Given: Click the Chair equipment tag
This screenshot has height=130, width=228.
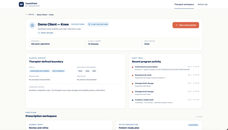Looking at the screenshot, I should [x=80, y=71].
